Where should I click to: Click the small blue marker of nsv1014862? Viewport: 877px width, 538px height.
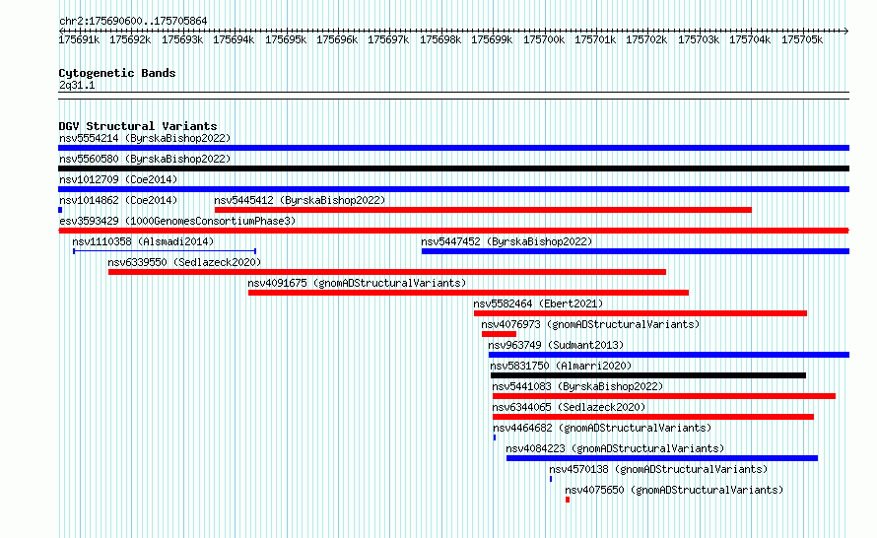coord(60,210)
